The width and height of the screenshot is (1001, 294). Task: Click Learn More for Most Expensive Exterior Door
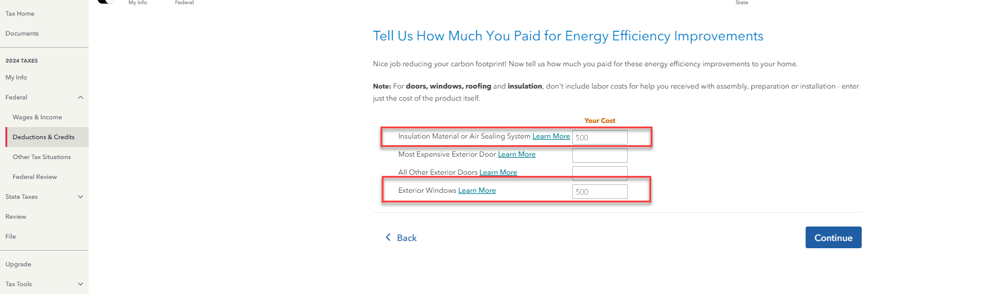516,155
